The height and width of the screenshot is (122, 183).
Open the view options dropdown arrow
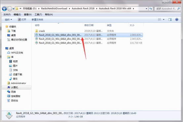tap(164, 19)
